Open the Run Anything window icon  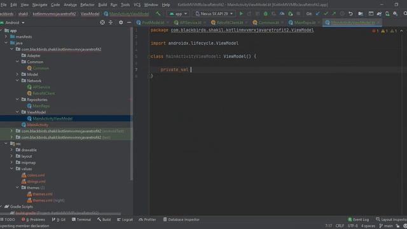tap(371, 13)
